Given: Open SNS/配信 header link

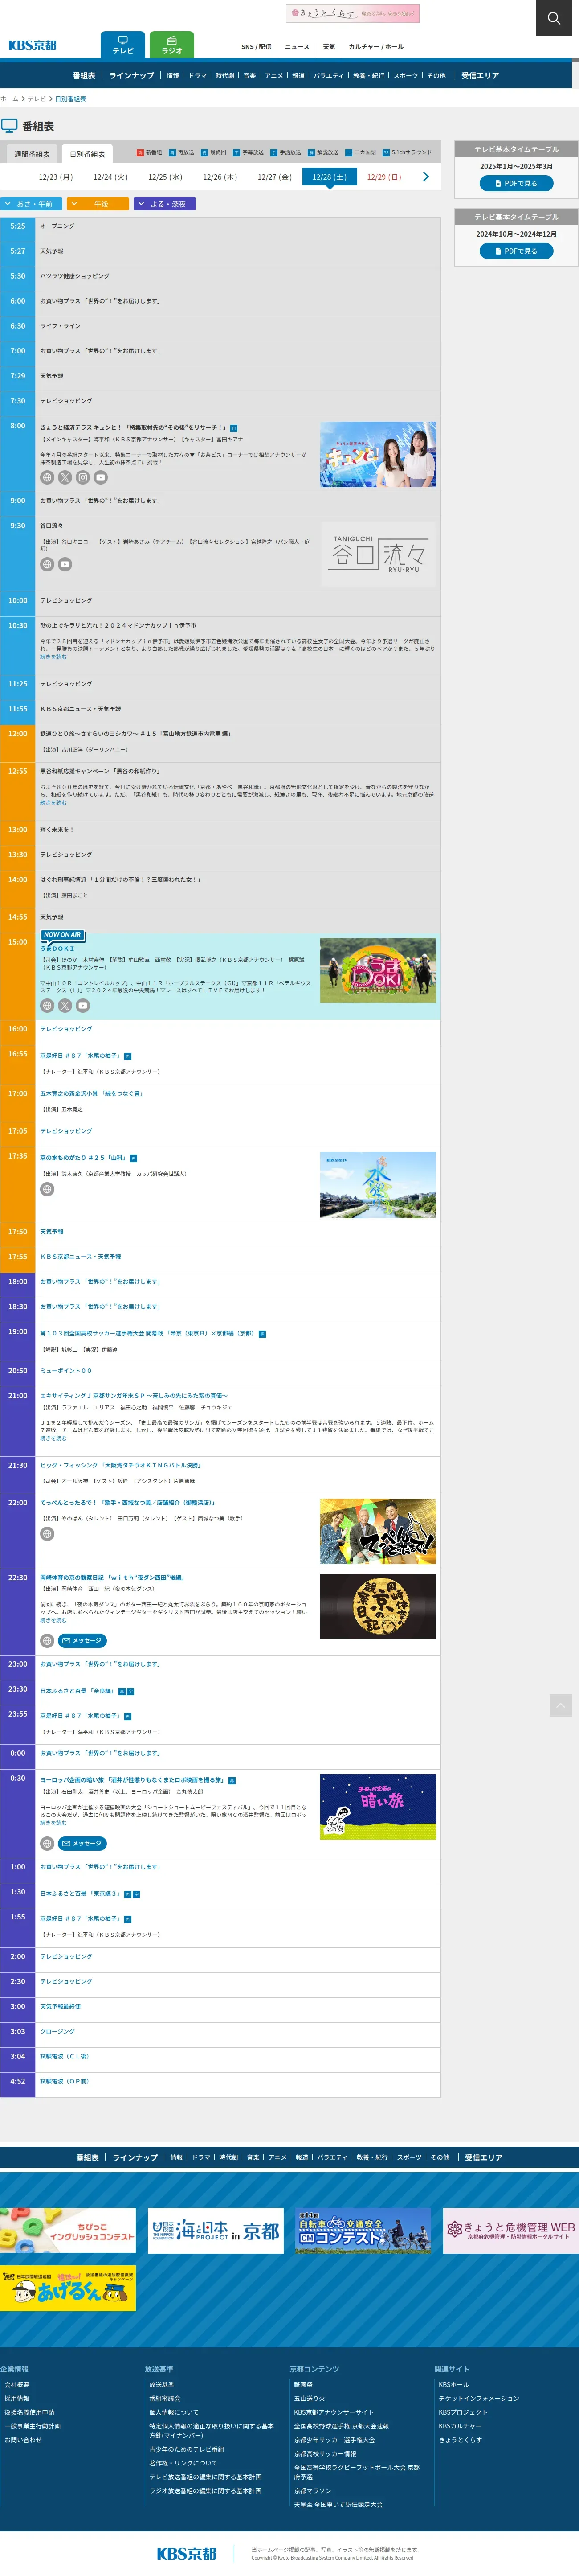Looking at the screenshot, I should pos(256,47).
